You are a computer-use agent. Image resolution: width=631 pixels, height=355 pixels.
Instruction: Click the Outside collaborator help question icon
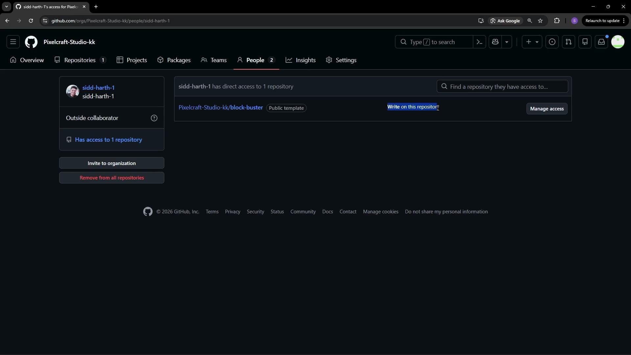click(x=154, y=118)
